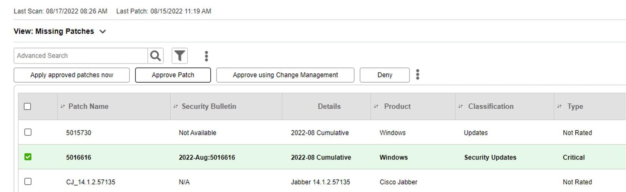
Task: Toggle the select-all header checkbox
Action: point(28,106)
